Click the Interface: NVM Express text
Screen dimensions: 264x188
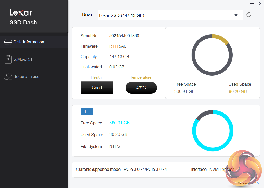(213, 170)
